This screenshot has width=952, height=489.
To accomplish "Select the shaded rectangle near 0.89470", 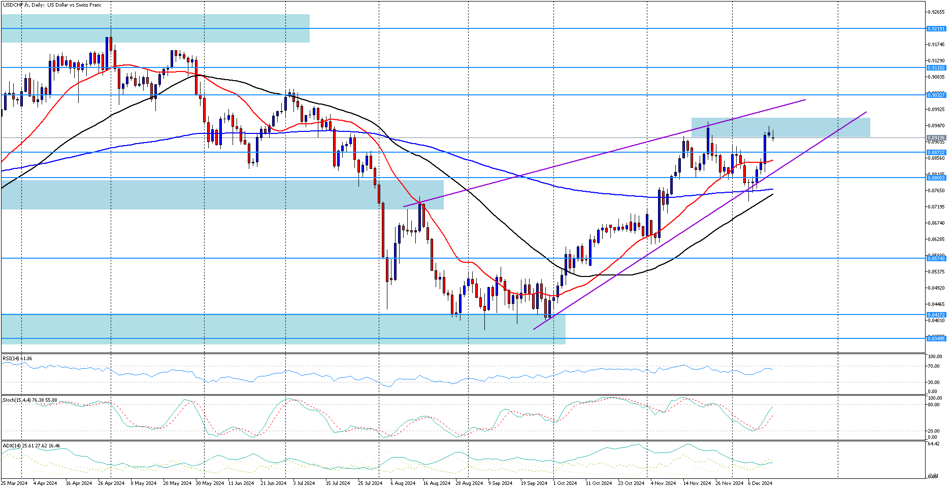I will [x=780, y=127].
